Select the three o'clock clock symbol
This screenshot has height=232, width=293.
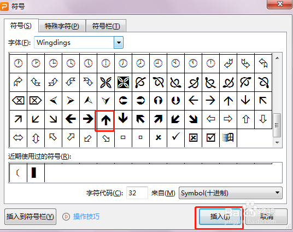pyautogui.click(x=53, y=63)
